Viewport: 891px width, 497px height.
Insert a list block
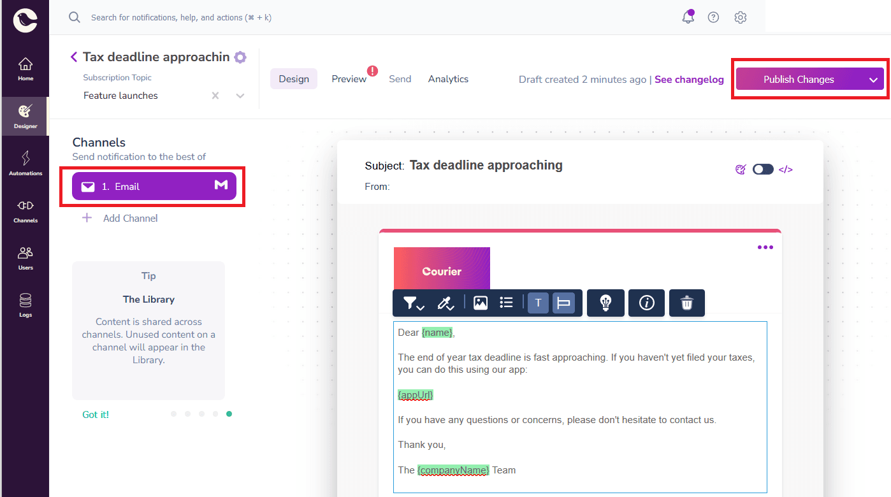click(506, 303)
